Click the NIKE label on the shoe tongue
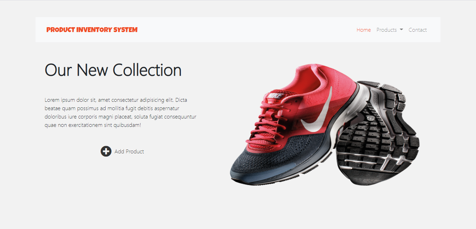This screenshot has width=476, height=229. pos(275,96)
